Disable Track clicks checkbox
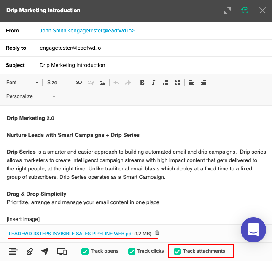This screenshot has height=261, width=272. click(x=132, y=251)
